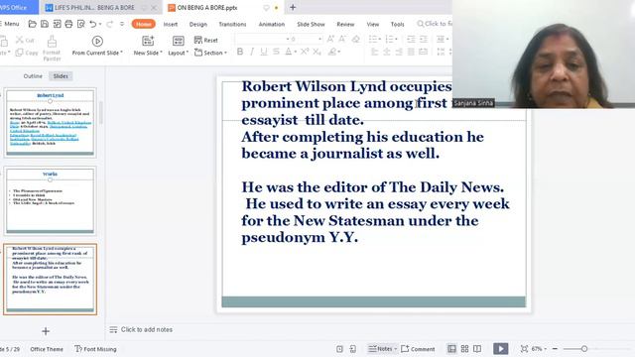
Task: Toggle Bold formatting
Action: point(240,52)
